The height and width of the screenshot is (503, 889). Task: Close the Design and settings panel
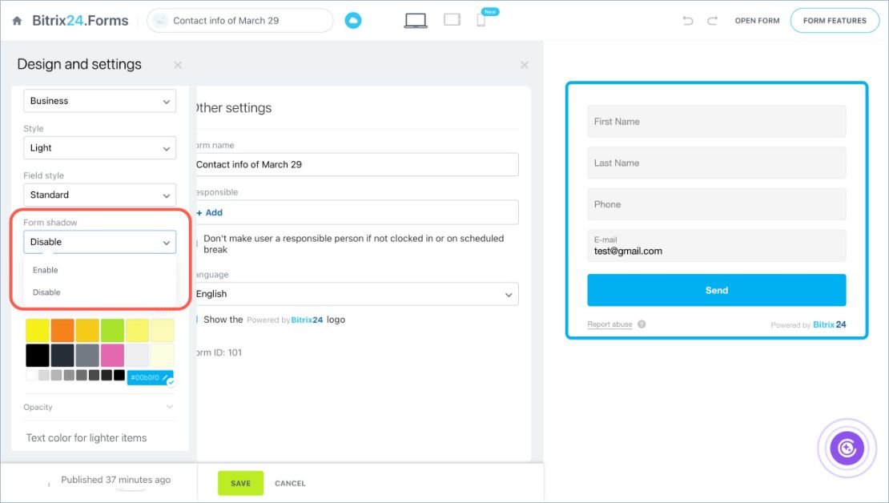point(178,65)
